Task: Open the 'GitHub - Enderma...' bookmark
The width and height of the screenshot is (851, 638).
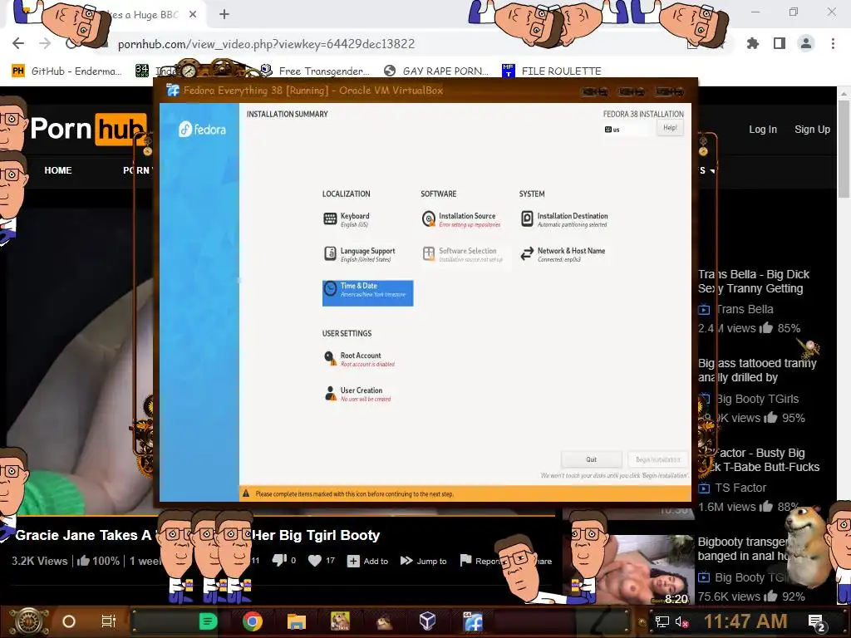Action: pos(66,71)
